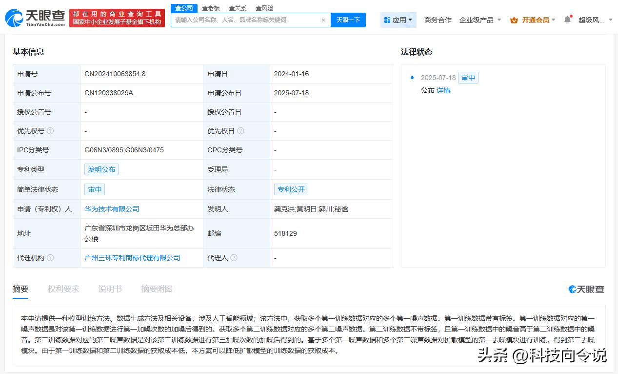Clear the search box with the X icon

click(x=323, y=20)
